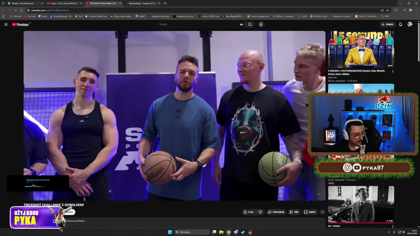Viewport: 420px width, 236px height.
Task: Reload the page
Action: [15, 10]
